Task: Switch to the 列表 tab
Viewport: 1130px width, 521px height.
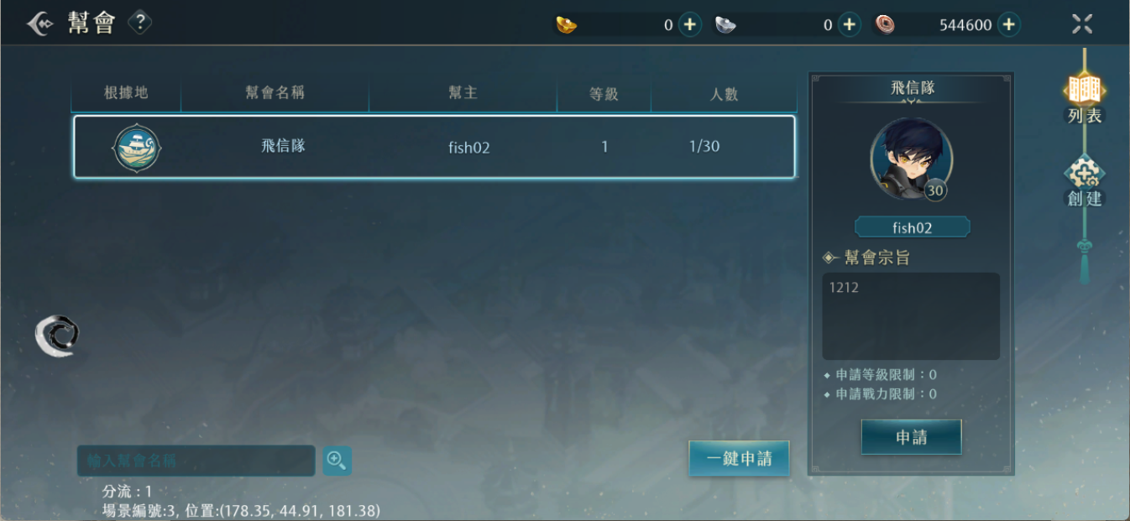Action: (1084, 98)
